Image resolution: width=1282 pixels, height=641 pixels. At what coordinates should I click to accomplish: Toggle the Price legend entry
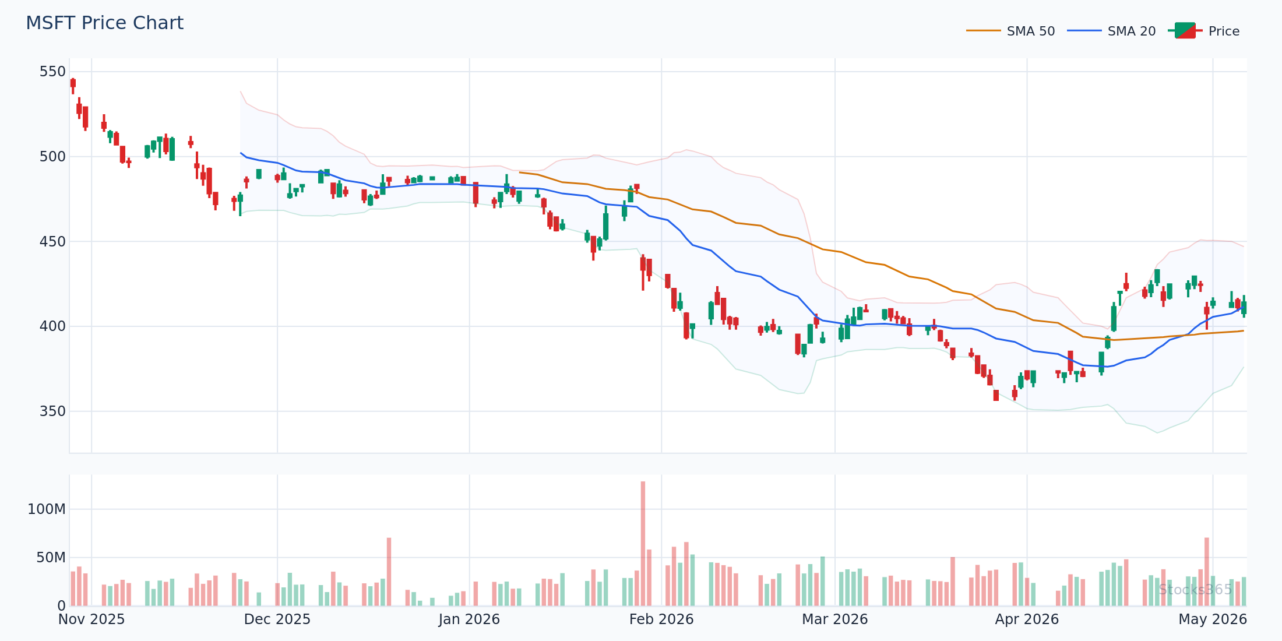point(1203,31)
